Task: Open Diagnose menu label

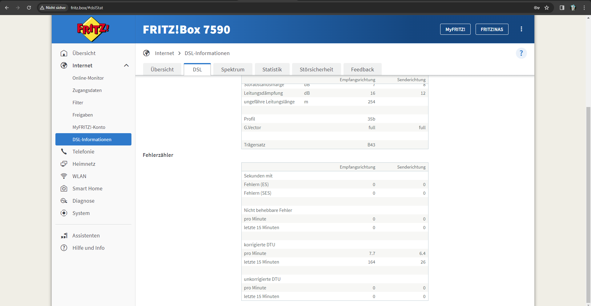Action: pos(83,201)
